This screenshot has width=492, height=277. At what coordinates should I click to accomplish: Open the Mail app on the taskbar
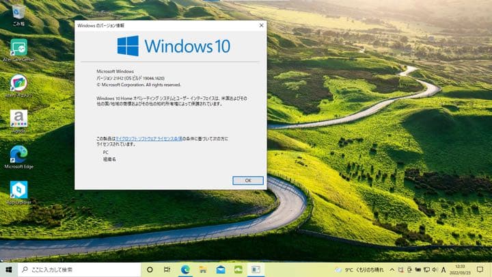[x=221, y=269]
